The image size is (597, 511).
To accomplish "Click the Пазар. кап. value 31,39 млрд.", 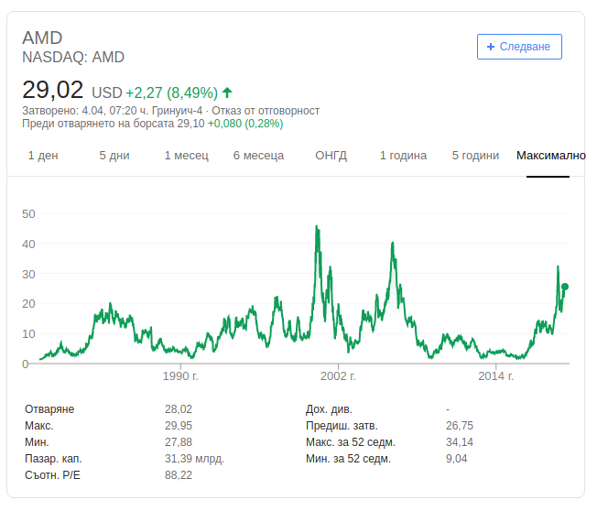I will (194, 459).
